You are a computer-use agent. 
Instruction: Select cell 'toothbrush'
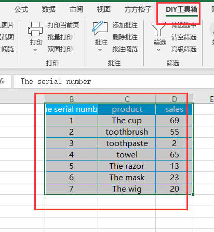127,132
